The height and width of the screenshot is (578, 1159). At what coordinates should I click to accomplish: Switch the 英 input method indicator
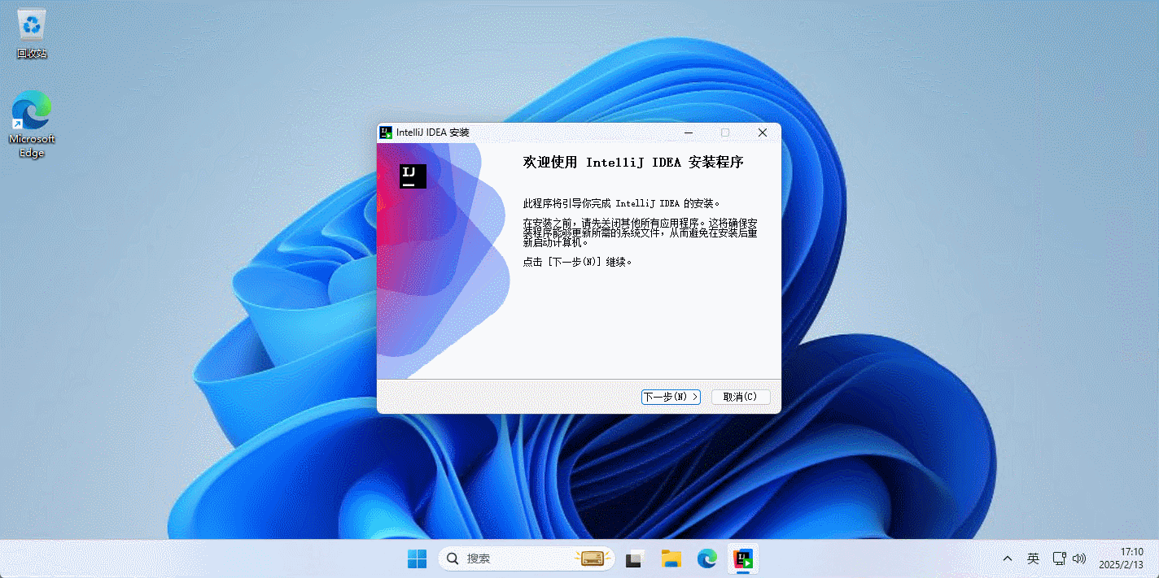point(1033,558)
